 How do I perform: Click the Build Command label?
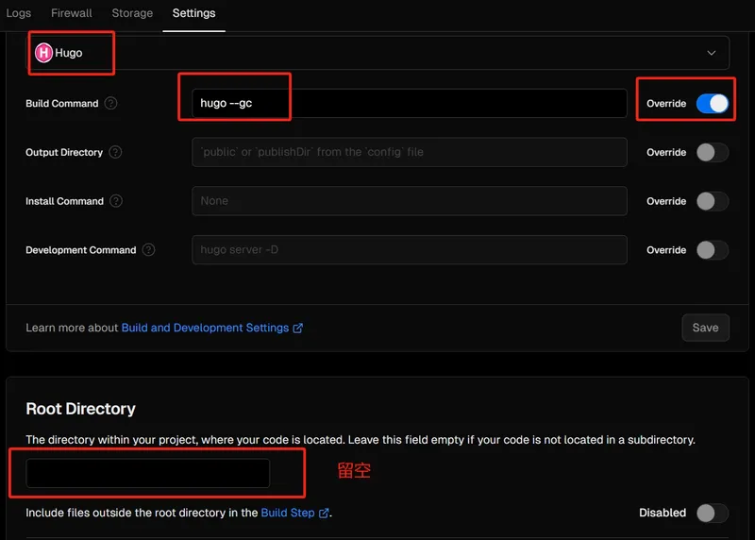pos(61,104)
